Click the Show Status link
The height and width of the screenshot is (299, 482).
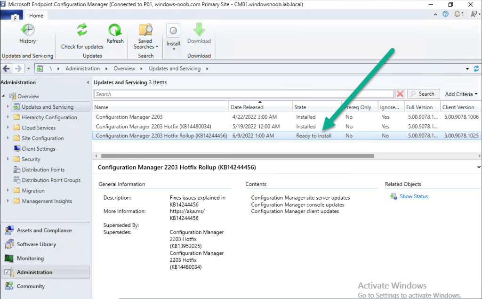pyautogui.click(x=413, y=196)
